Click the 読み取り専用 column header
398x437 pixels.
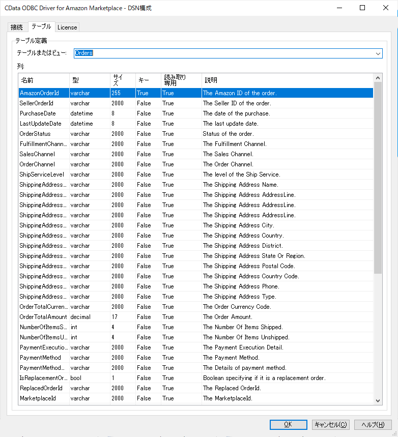181,80
